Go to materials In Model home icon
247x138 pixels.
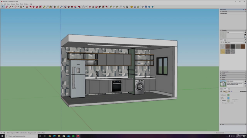(226, 43)
